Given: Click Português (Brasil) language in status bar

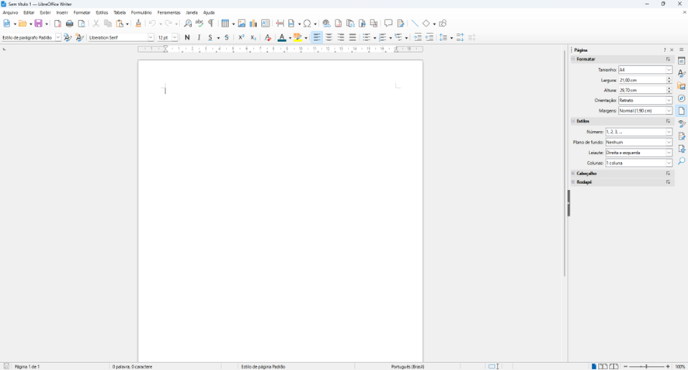Looking at the screenshot, I should tap(408, 366).
